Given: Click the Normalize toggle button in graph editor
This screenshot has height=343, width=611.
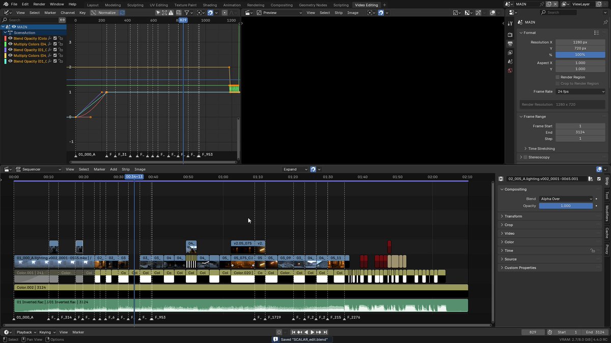Looking at the screenshot, I should click(104, 12).
